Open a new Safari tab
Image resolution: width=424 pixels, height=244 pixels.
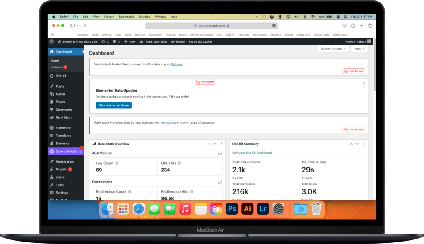tap(361, 26)
